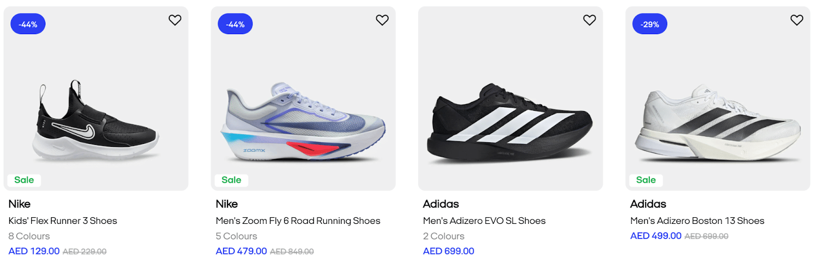This screenshot has height=255, width=818.
Task: Click the -29% discount badge
Action: 650,24
